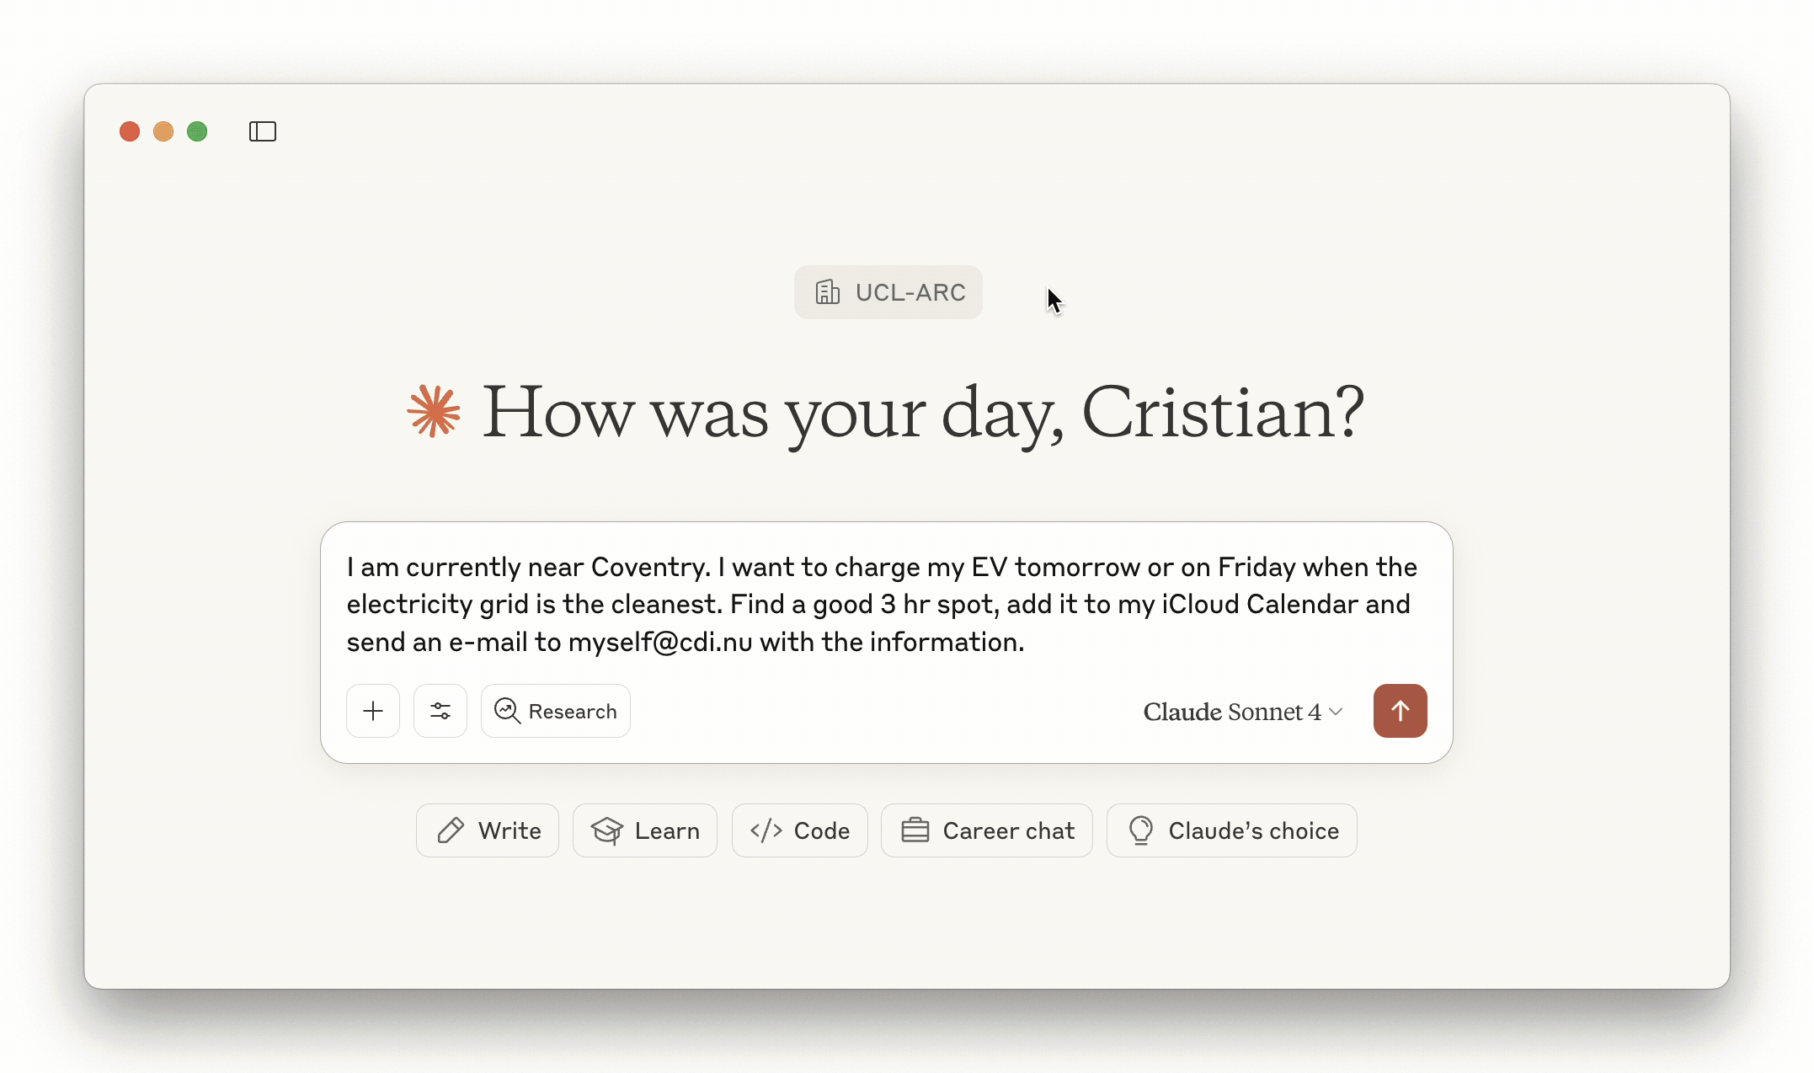Click the UCL-ARC organization badge
The height and width of the screenshot is (1073, 1814).
pos(888,292)
